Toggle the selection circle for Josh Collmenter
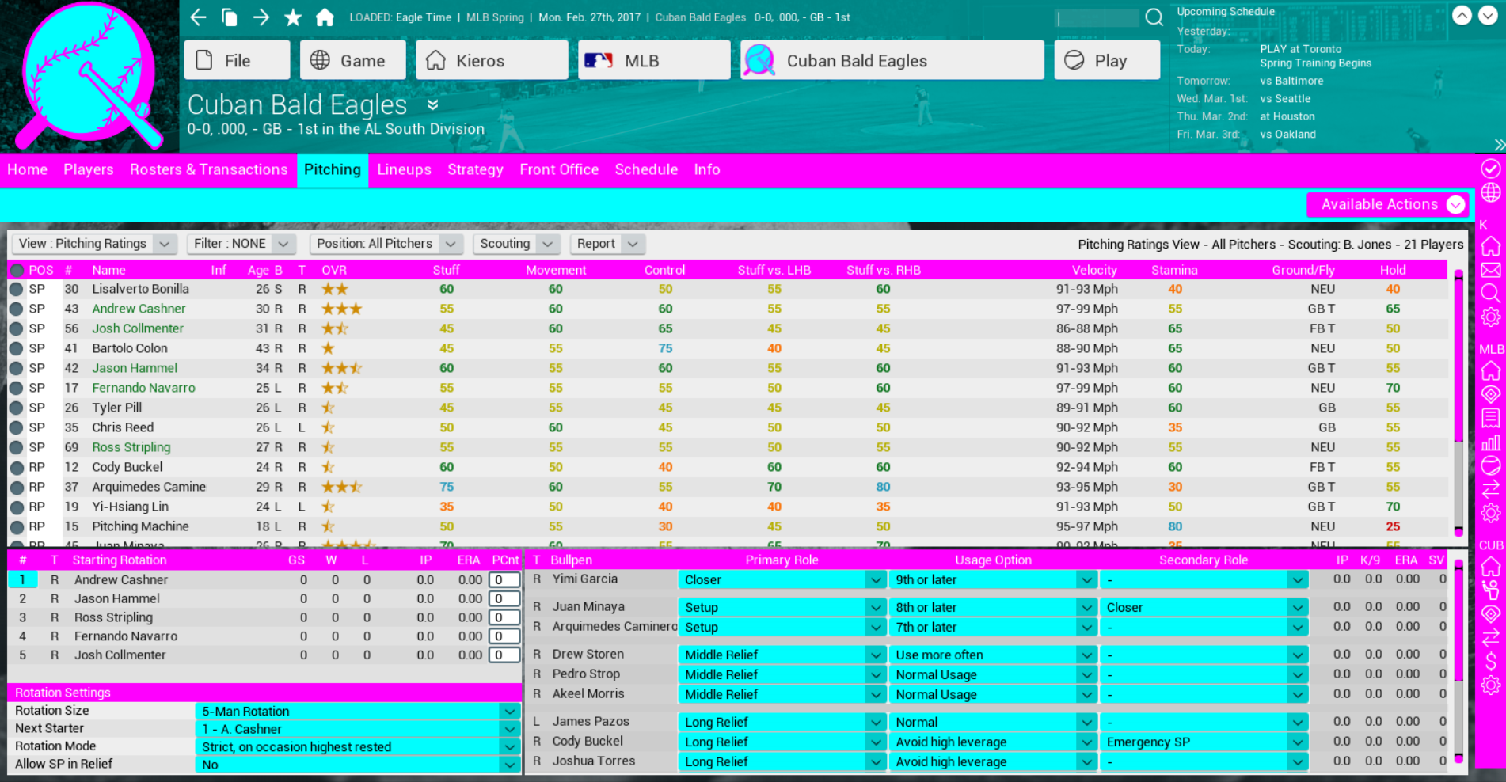Screen dimensions: 1506x782 pyautogui.click(x=16, y=329)
